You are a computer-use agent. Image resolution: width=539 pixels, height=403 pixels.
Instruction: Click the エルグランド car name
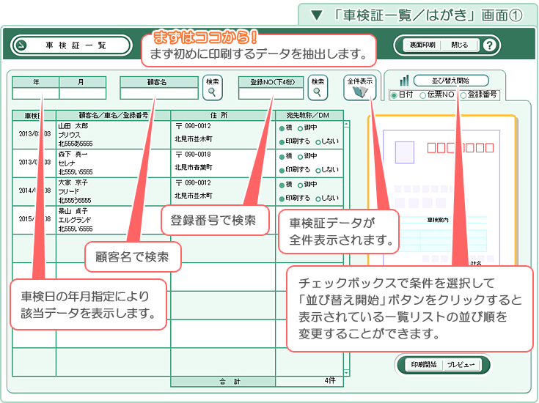[x=75, y=220]
